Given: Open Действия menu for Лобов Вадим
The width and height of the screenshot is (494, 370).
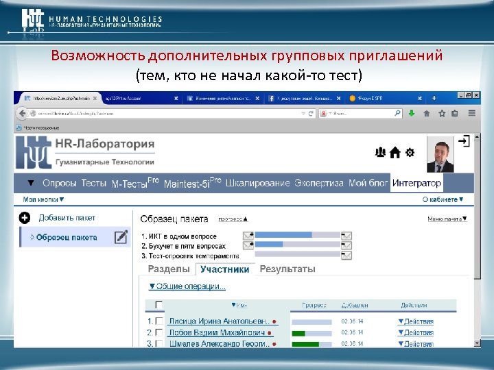Looking at the screenshot, I should pyautogui.click(x=416, y=332).
